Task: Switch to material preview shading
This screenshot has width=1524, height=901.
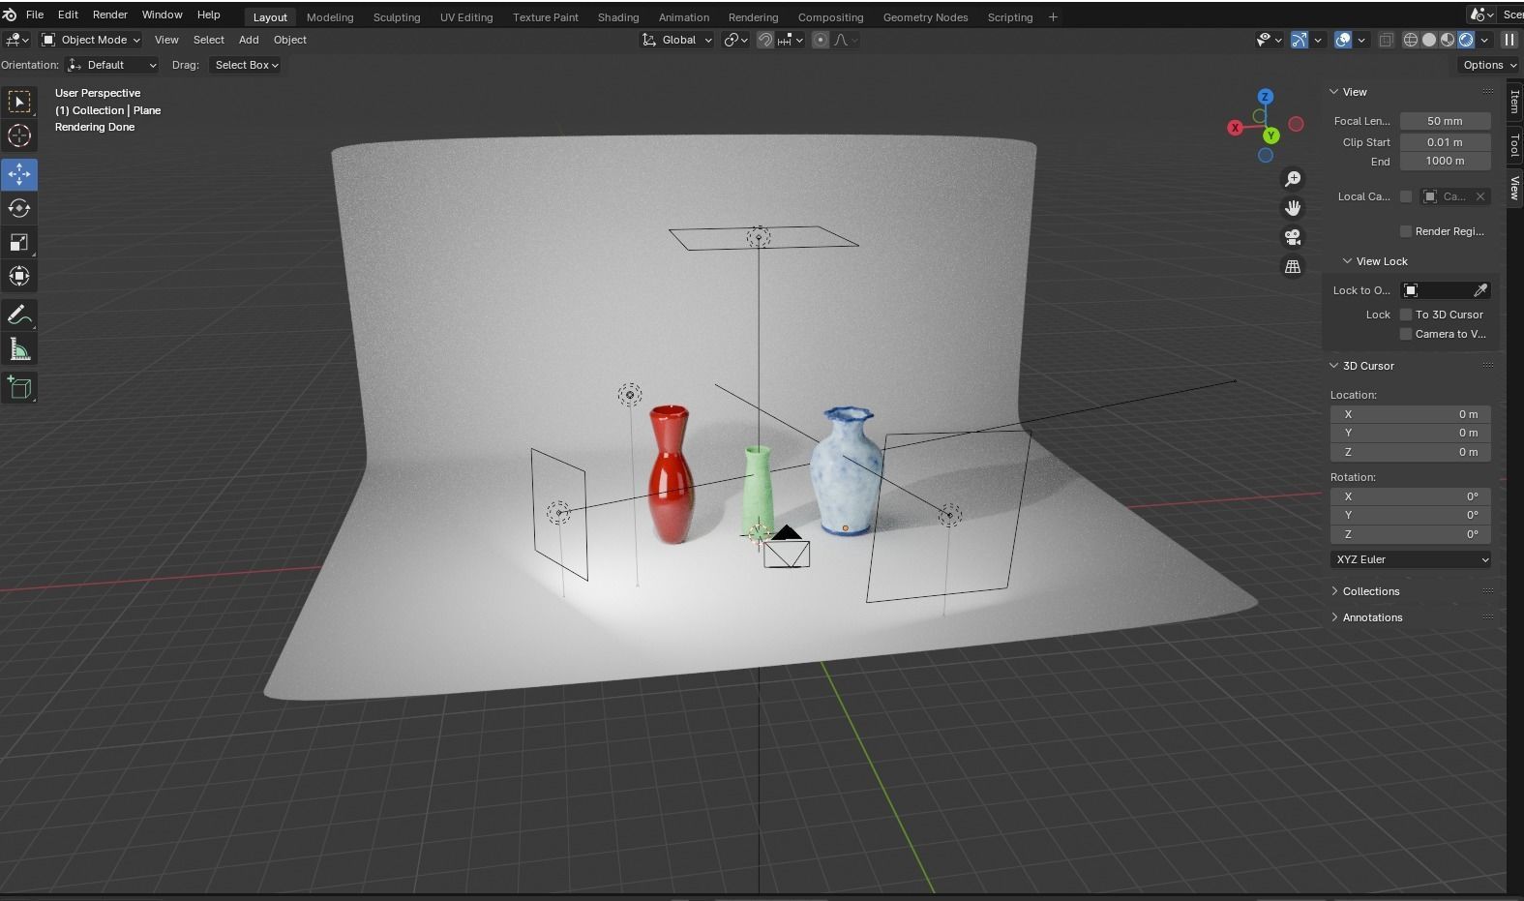Action: 1448,40
